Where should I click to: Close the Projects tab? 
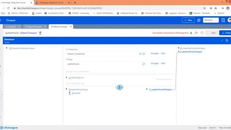[x=19, y=26]
